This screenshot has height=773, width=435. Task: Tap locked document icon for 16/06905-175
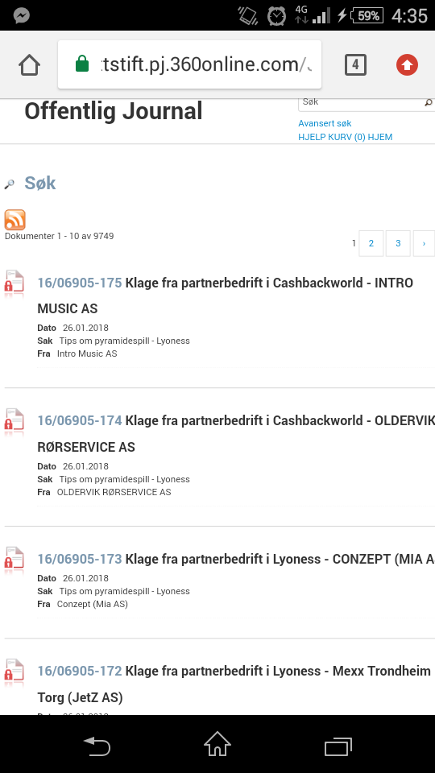14,283
